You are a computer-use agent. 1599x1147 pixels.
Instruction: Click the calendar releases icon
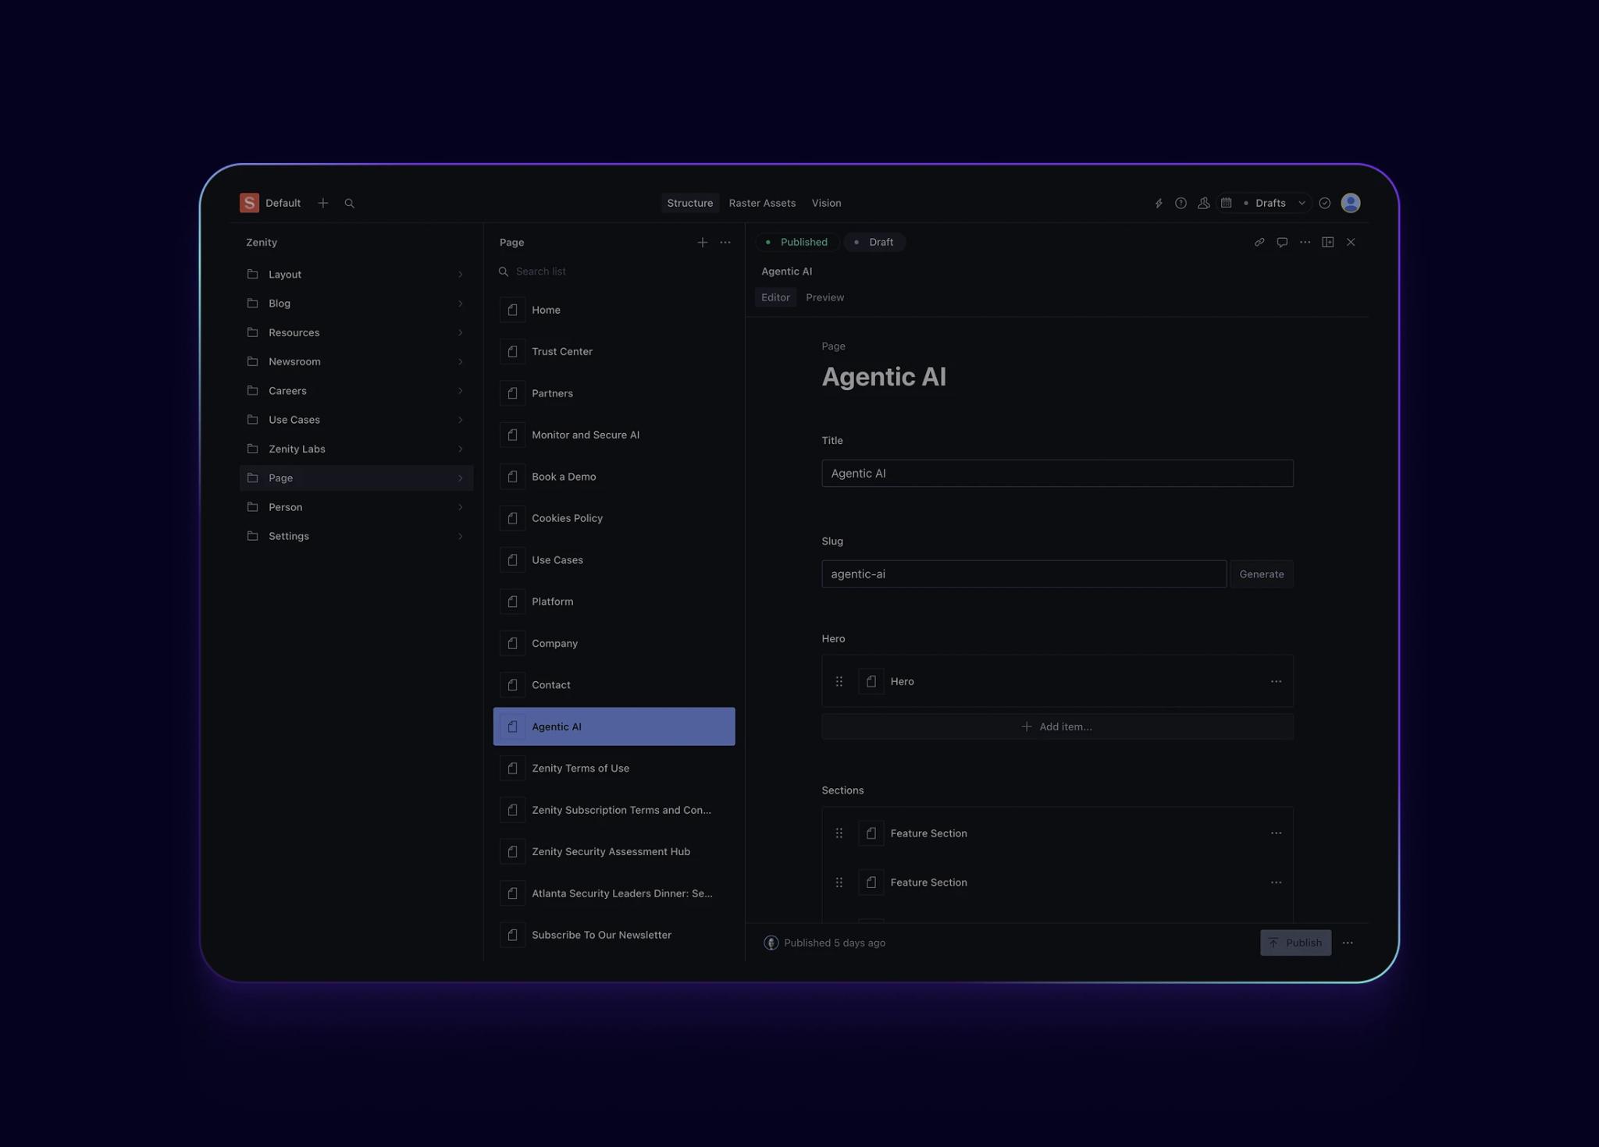coord(1226,203)
